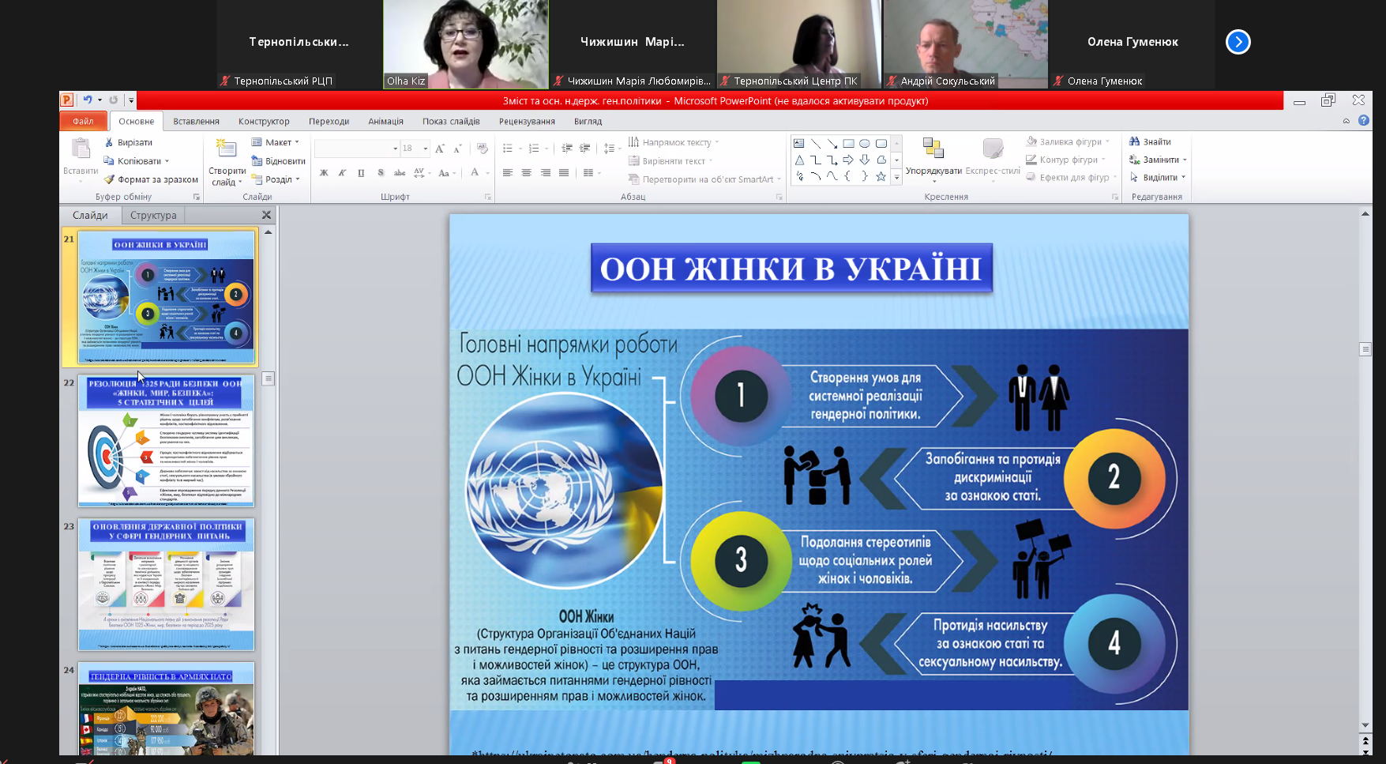The height and width of the screenshot is (764, 1386).
Task: Toggle Bold (Ж) formatting
Action: pos(324,172)
